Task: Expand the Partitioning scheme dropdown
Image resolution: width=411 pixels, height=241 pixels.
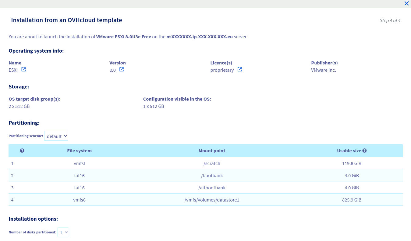Action: (x=56, y=136)
